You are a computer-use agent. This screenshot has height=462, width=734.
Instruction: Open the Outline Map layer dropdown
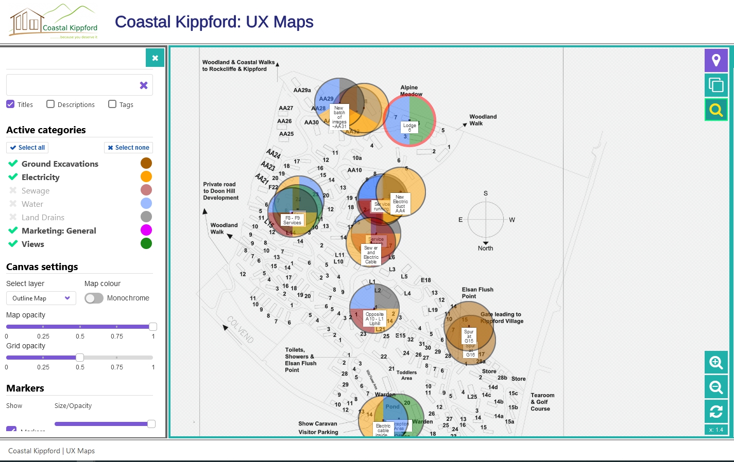41,298
